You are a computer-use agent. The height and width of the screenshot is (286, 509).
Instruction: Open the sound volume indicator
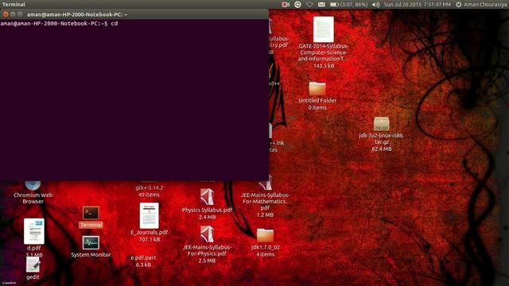pyautogui.click(x=375, y=5)
